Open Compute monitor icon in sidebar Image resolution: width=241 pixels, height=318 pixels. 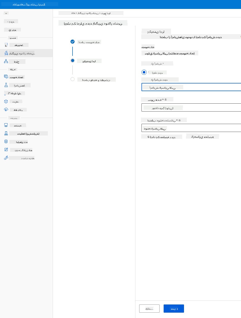point(6,125)
